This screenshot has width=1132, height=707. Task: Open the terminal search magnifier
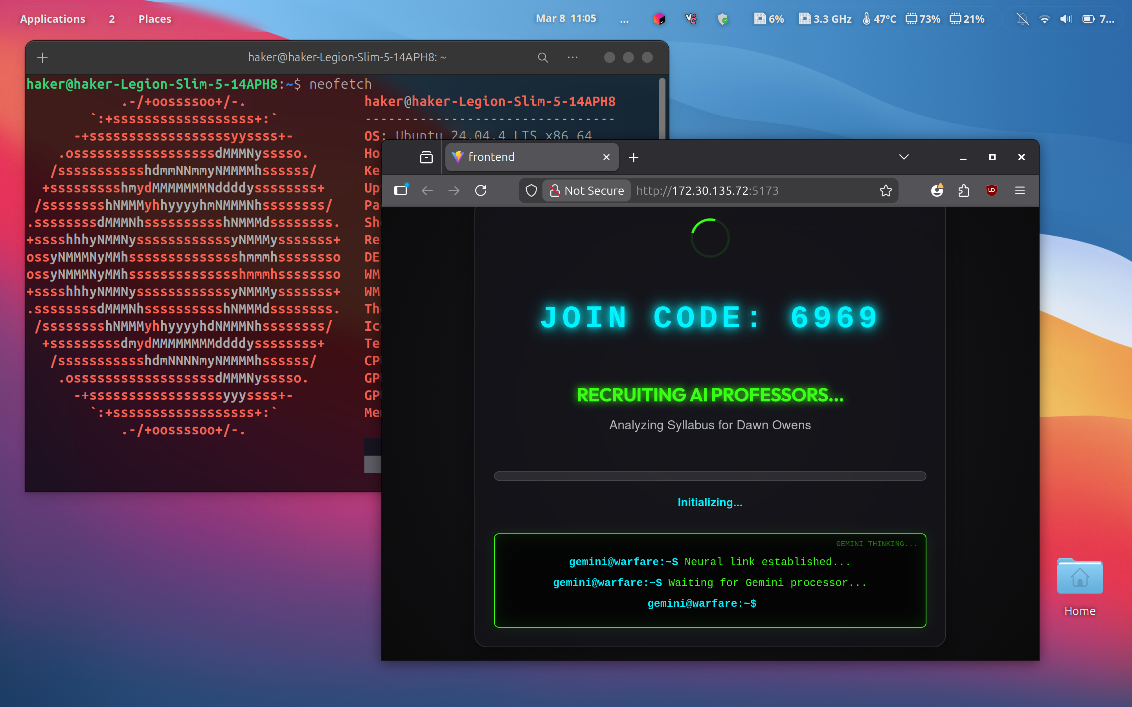(542, 57)
